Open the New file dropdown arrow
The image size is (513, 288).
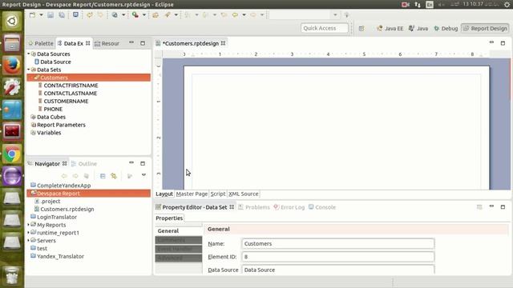[41, 15]
